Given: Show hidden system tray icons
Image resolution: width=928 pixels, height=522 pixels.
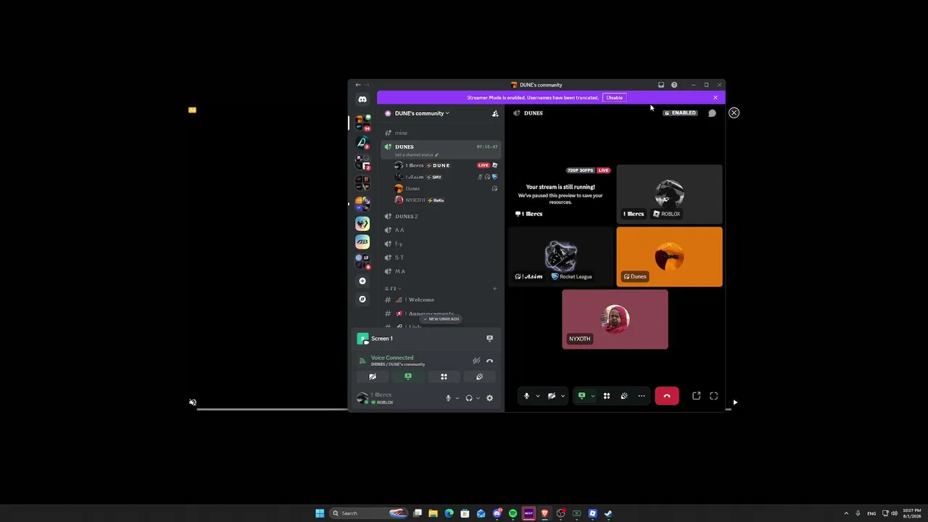Looking at the screenshot, I should coord(846,513).
